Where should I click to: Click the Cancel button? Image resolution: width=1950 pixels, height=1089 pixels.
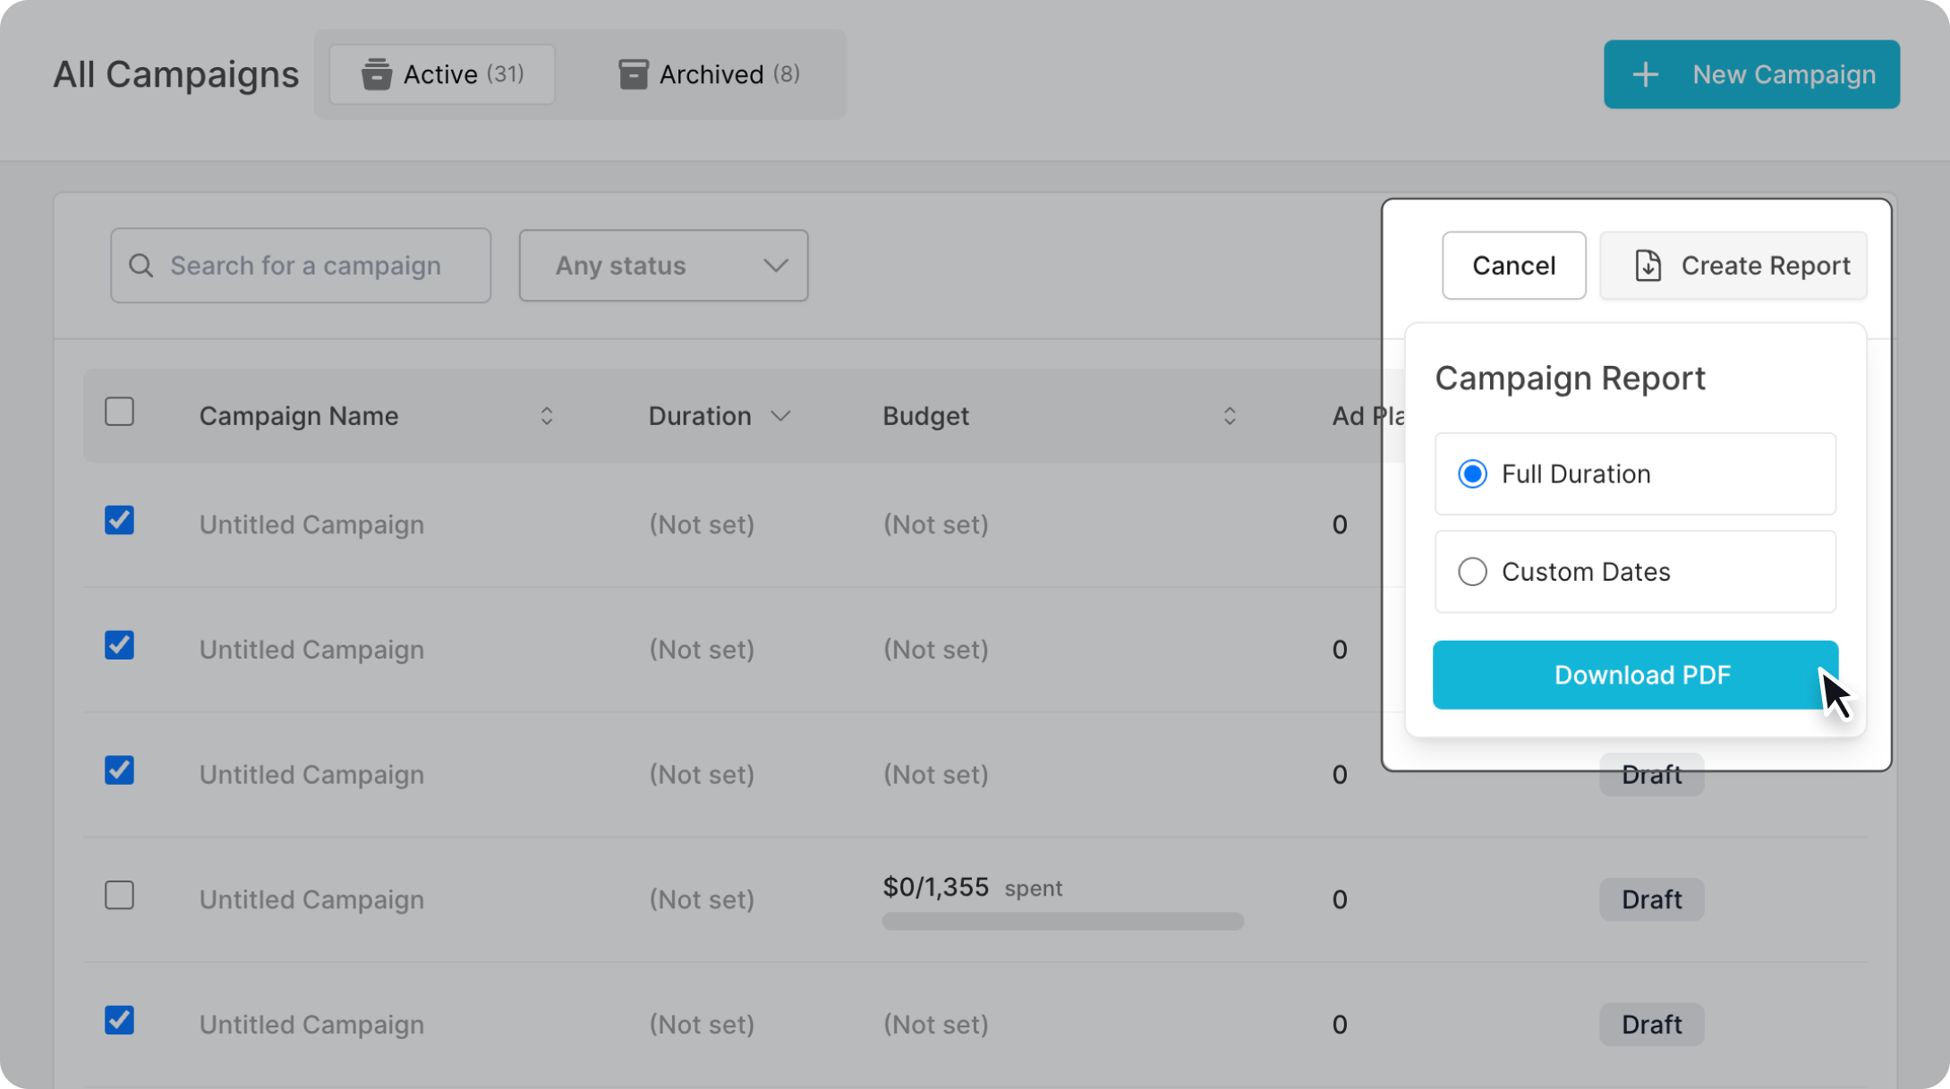pos(1513,266)
